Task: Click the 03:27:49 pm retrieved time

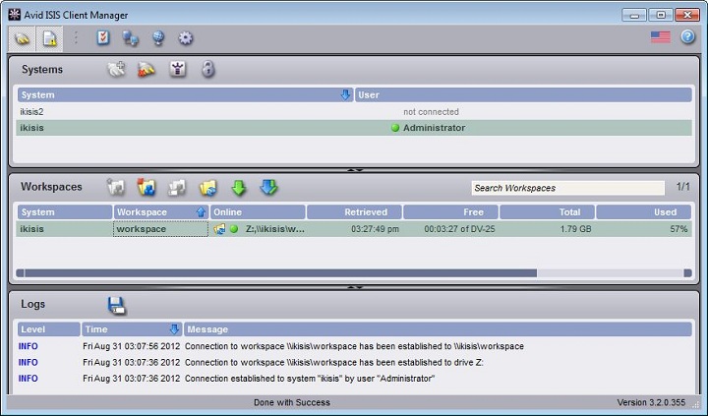Action: pos(375,229)
